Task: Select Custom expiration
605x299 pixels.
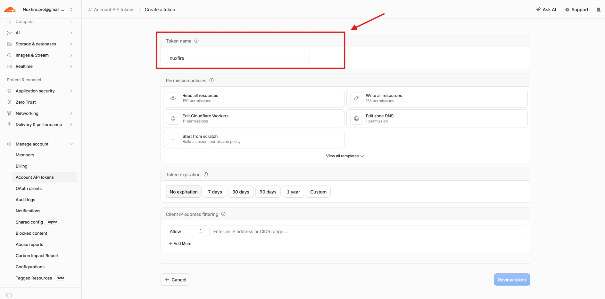Action: (318, 192)
